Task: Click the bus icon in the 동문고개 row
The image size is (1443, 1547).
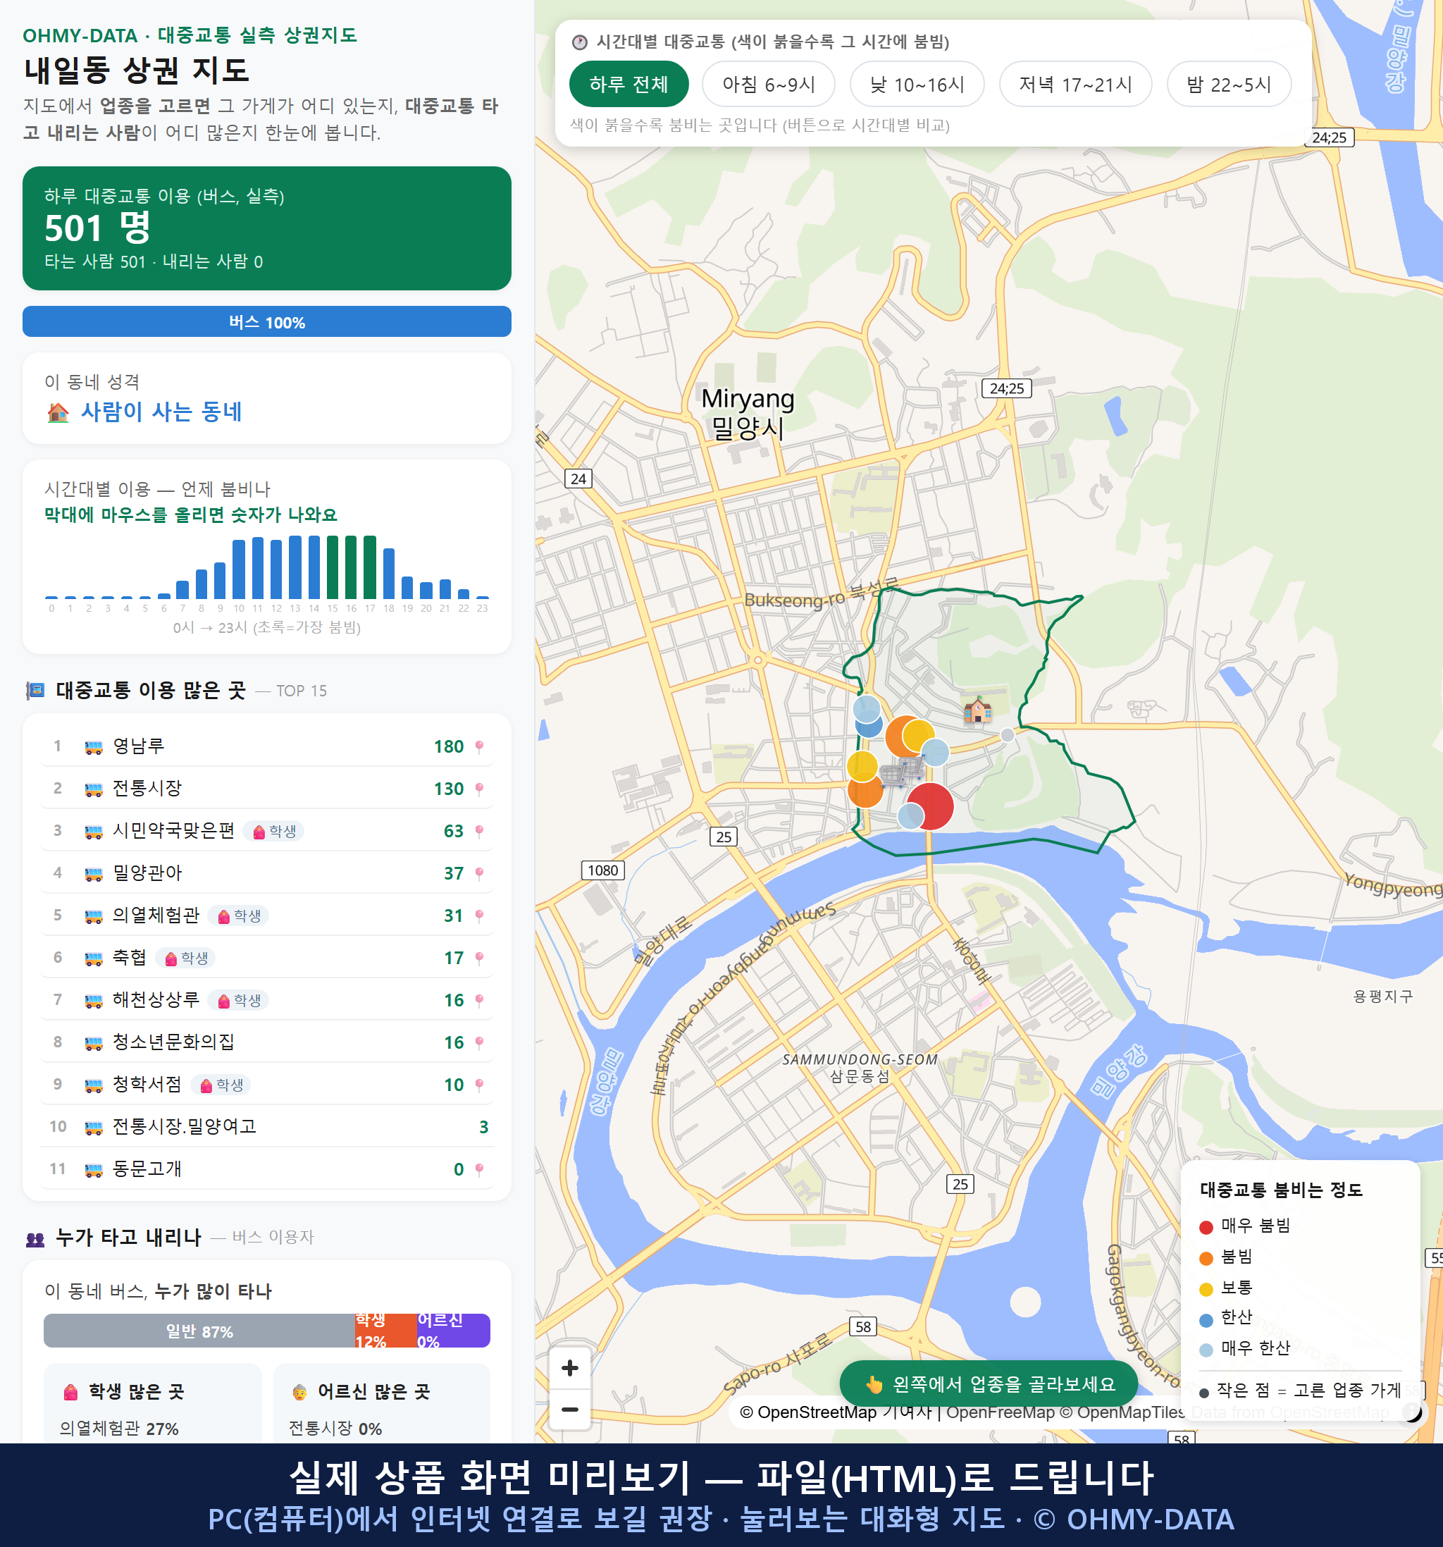Action: coord(93,1169)
